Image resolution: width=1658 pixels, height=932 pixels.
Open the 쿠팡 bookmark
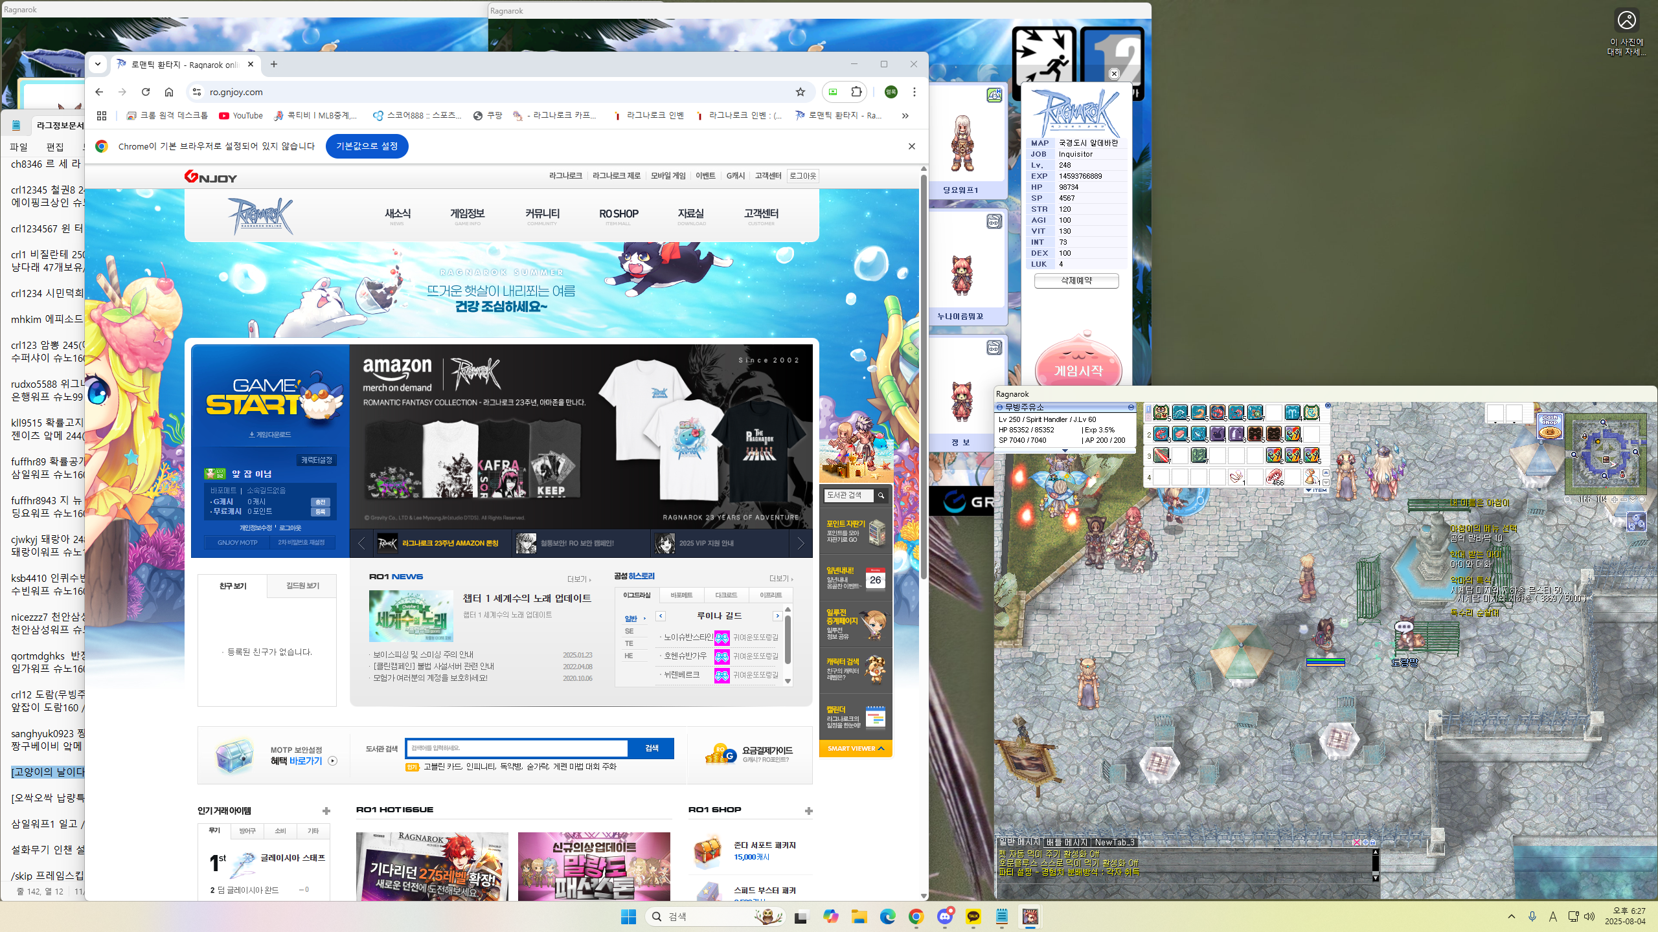coord(488,116)
